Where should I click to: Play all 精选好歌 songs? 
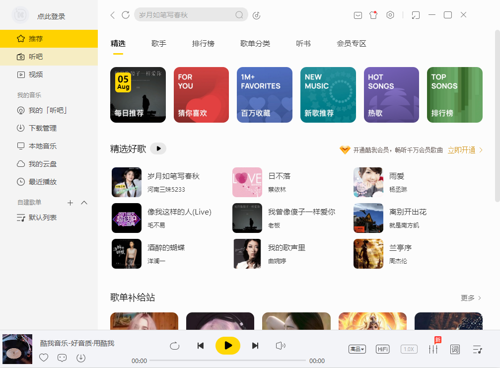point(158,148)
